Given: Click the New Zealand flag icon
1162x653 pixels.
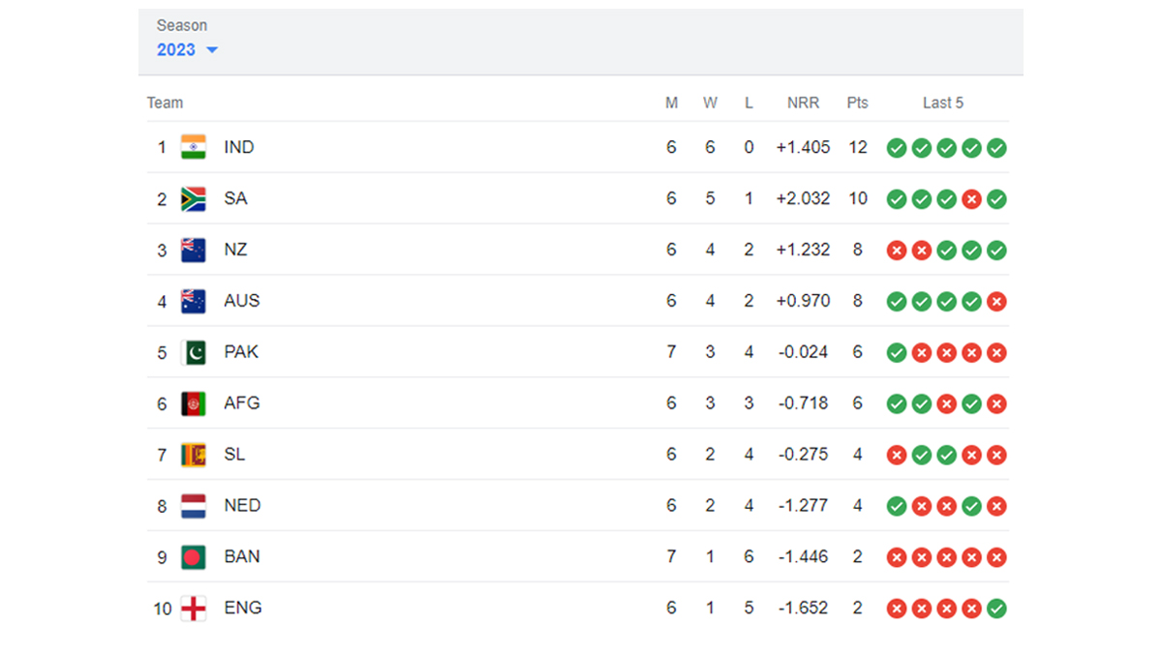Looking at the screenshot, I should 194,250.
